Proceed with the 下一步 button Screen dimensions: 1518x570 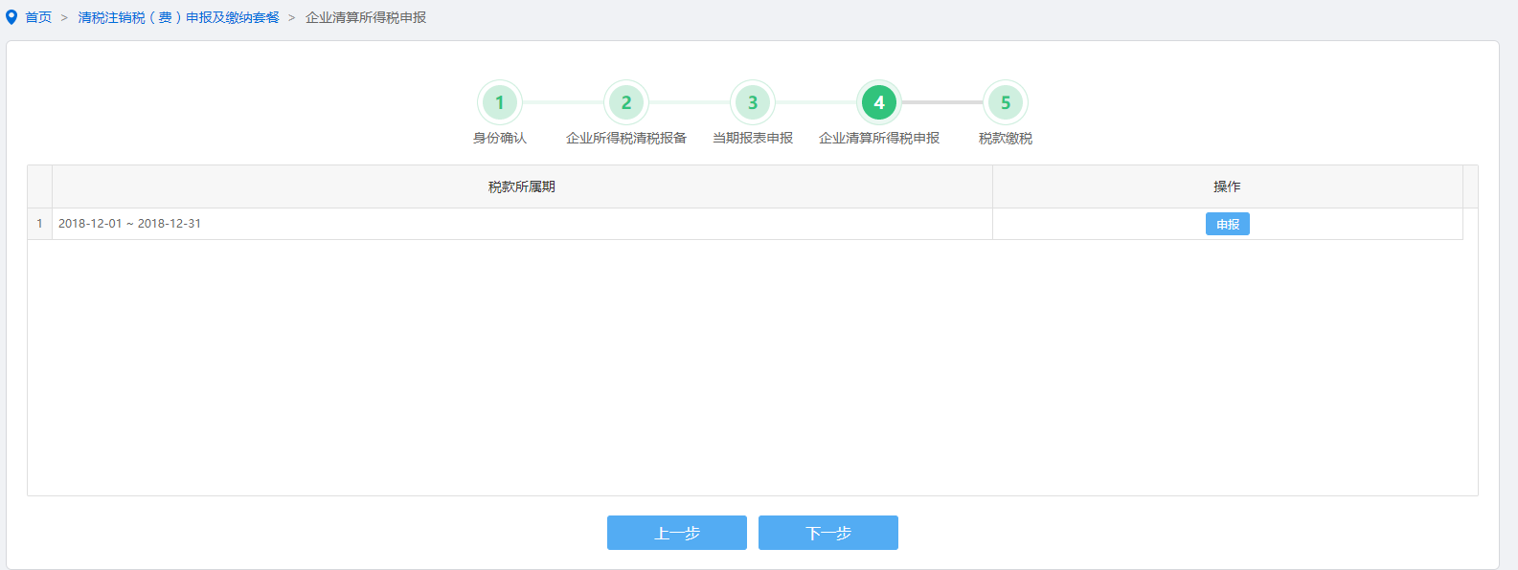[828, 533]
